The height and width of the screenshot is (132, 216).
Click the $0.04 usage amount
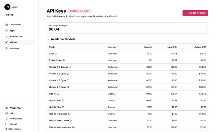(x=54, y=29)
